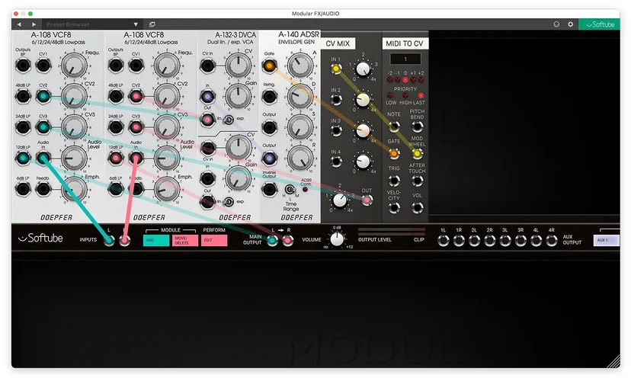This screenshot has width=631, height=381.
Task: Click the Emph. knob on left VCF8
Action: [74, 189]
